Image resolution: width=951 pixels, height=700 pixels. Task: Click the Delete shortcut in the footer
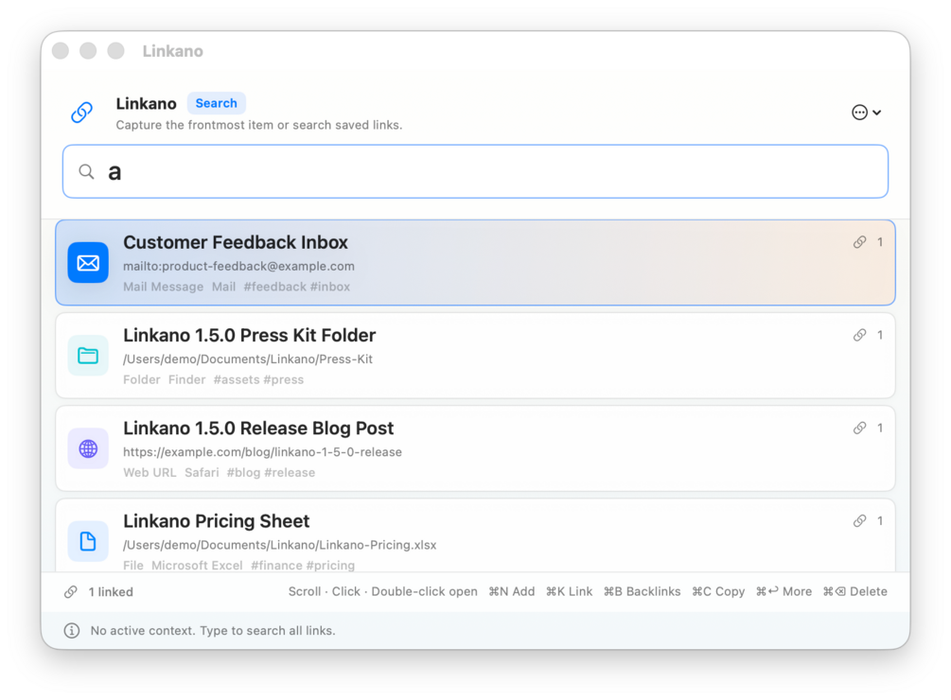[x=854, y=591]
